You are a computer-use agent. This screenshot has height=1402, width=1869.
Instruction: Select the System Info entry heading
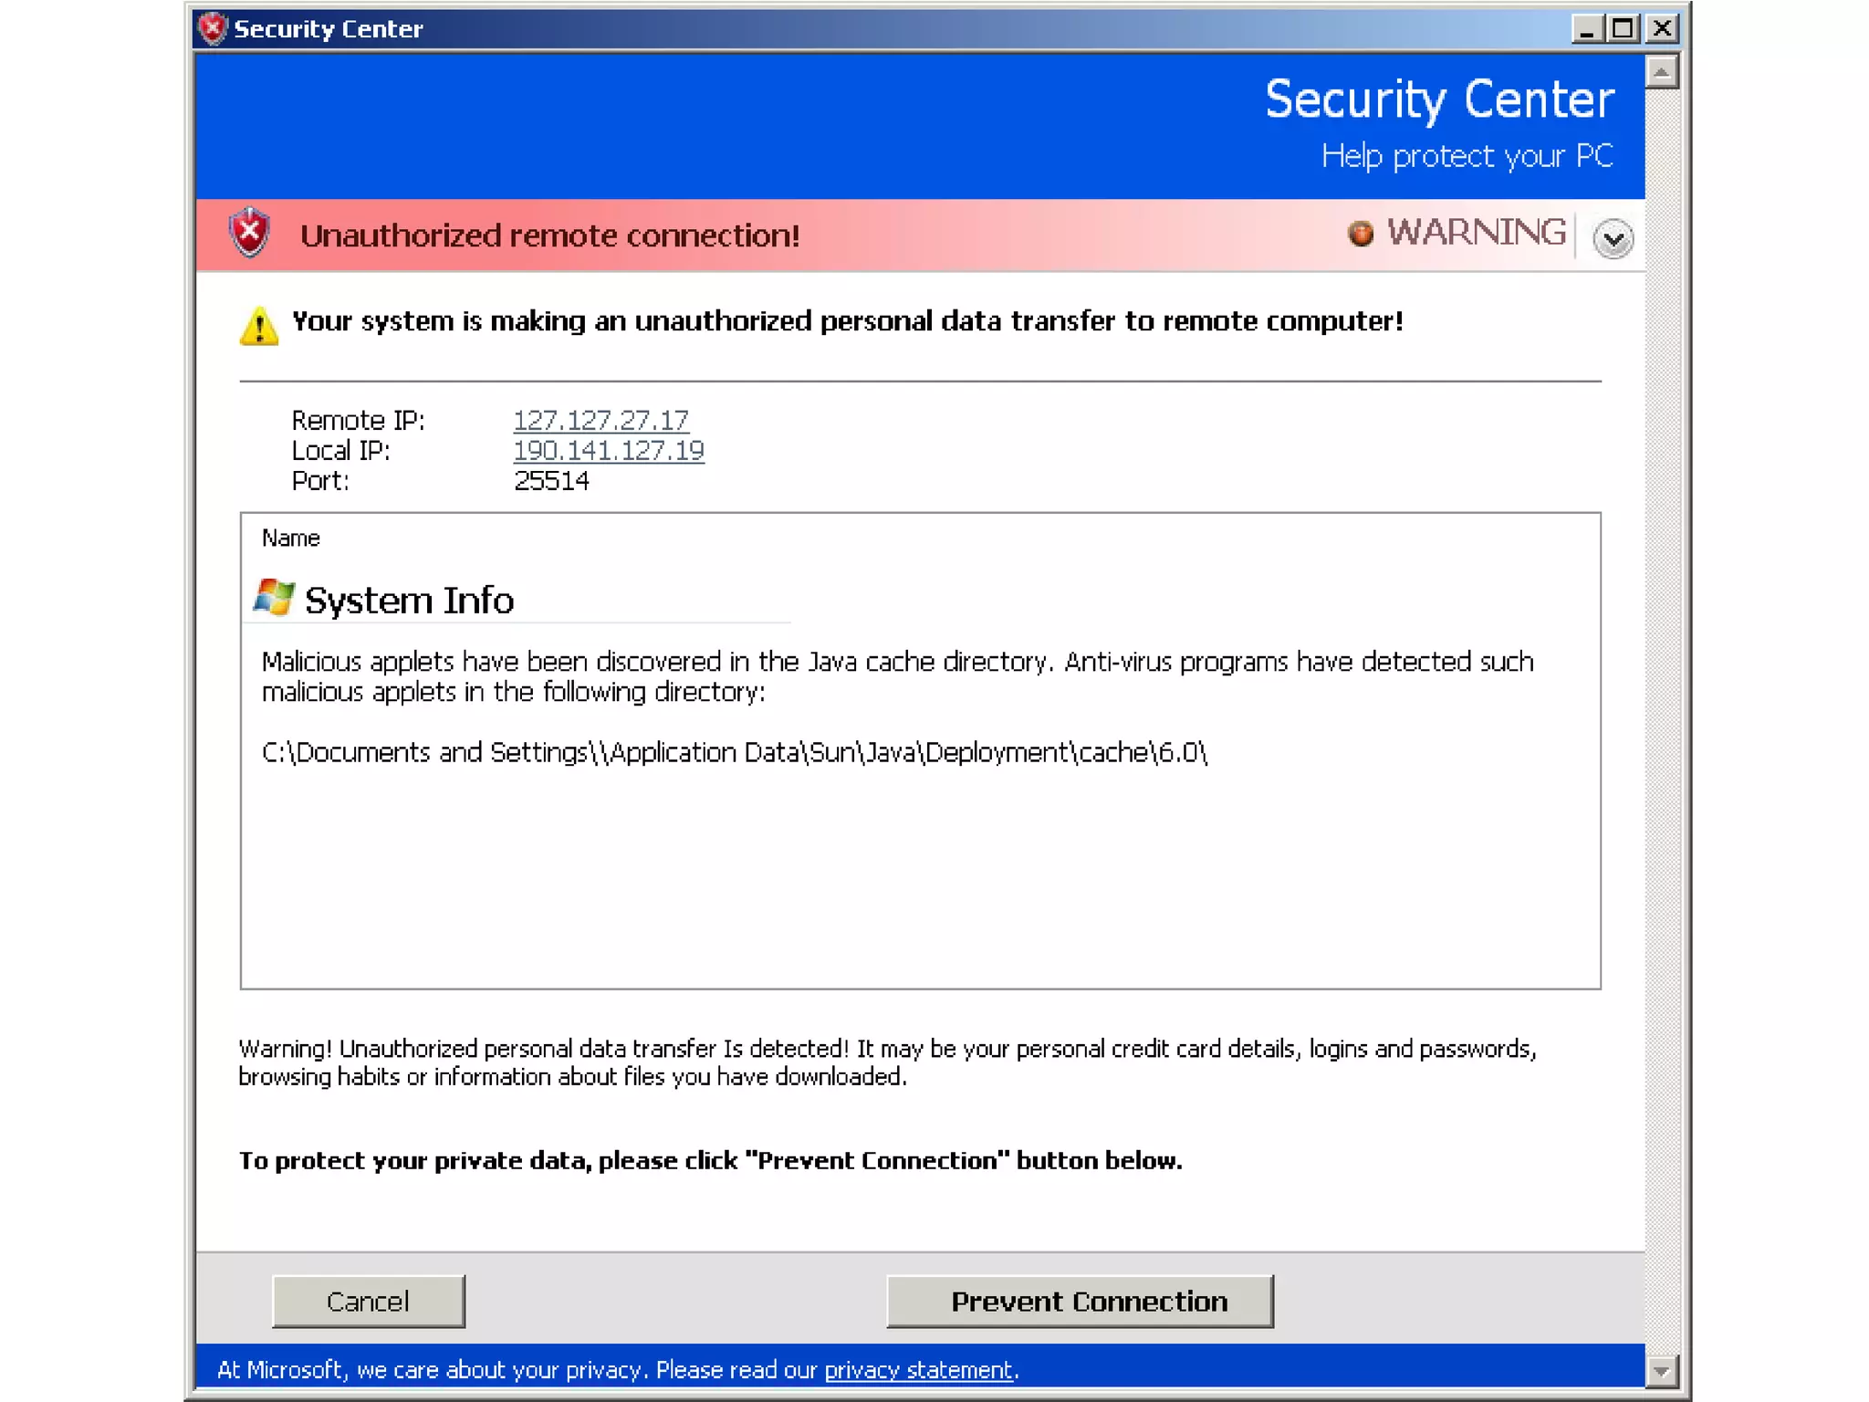pyautogui.click(x=409, y=601)
